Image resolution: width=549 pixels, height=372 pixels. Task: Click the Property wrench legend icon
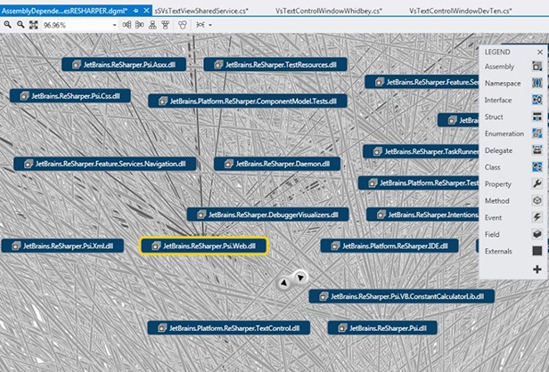[x=537, y=183]
